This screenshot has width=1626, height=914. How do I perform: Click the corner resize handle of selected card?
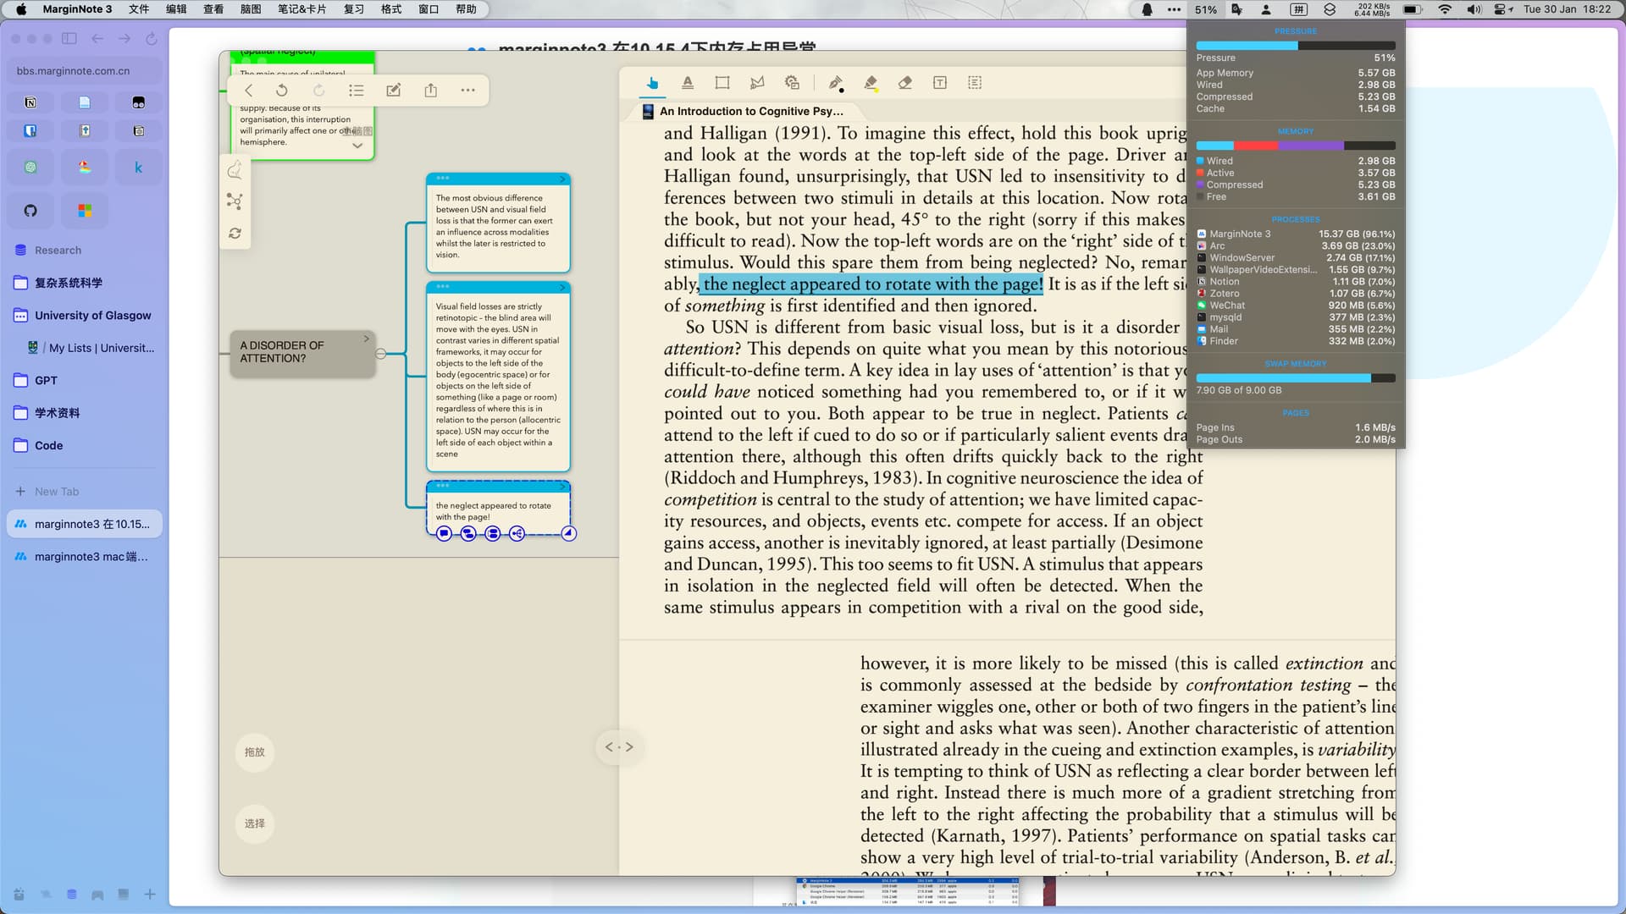(x=569, y=534)
